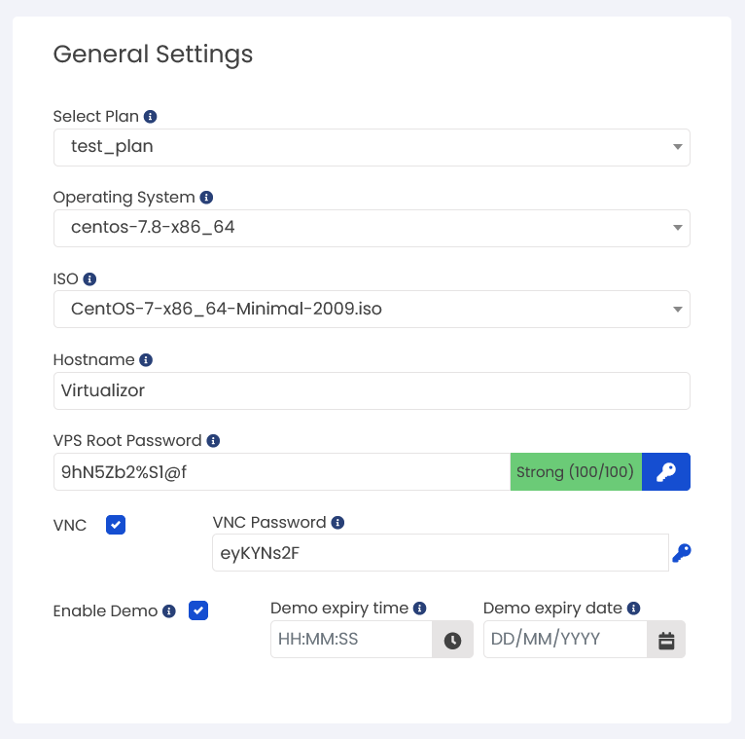Click into the VPS Root Password field

pos(282,472)
